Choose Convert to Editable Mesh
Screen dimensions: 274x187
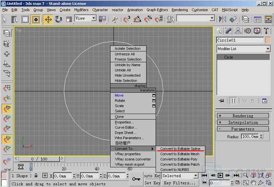[x=180, y=154]
